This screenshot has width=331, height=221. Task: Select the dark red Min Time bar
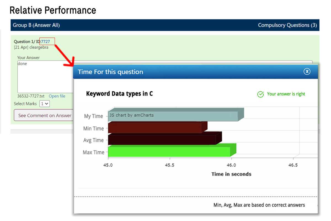[x=154, y=128]
